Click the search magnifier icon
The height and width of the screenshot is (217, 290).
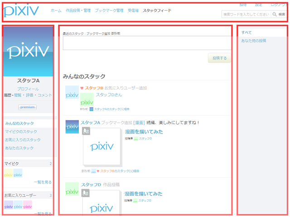275,14
